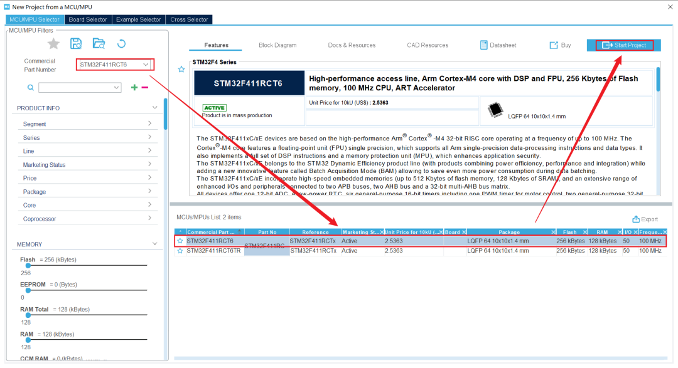This screenshot has height=368, width=678.
Task: Select the STM32F411RCT6TR row in list
Action: point(213,251)
